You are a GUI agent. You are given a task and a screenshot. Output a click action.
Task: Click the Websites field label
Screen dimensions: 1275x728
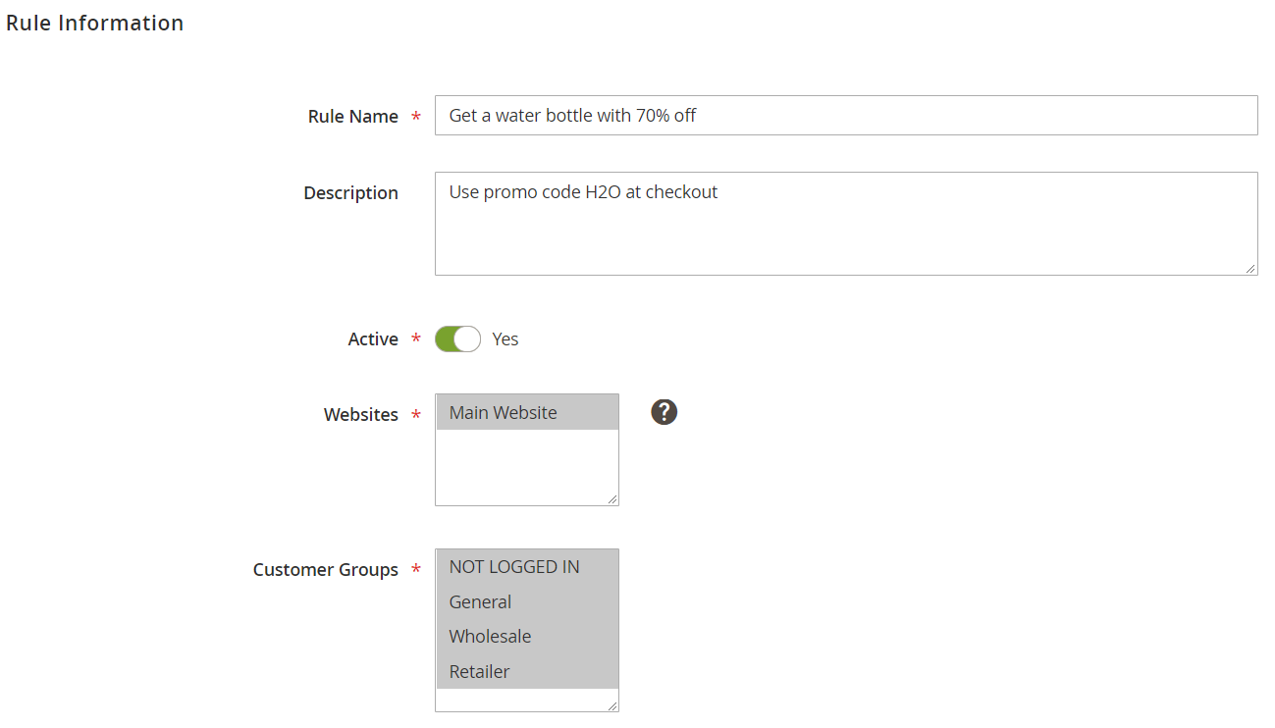(x=360, y=415)
